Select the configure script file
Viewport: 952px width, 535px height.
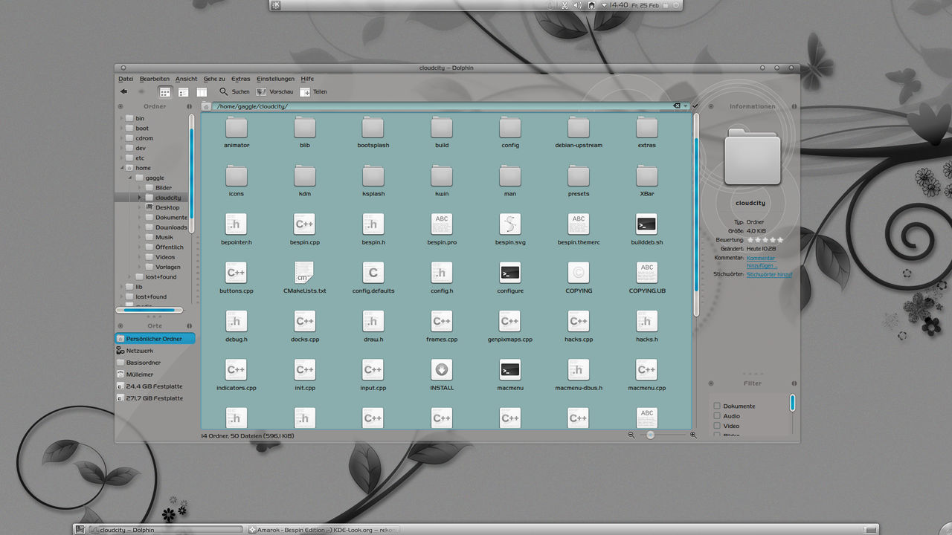510,278
